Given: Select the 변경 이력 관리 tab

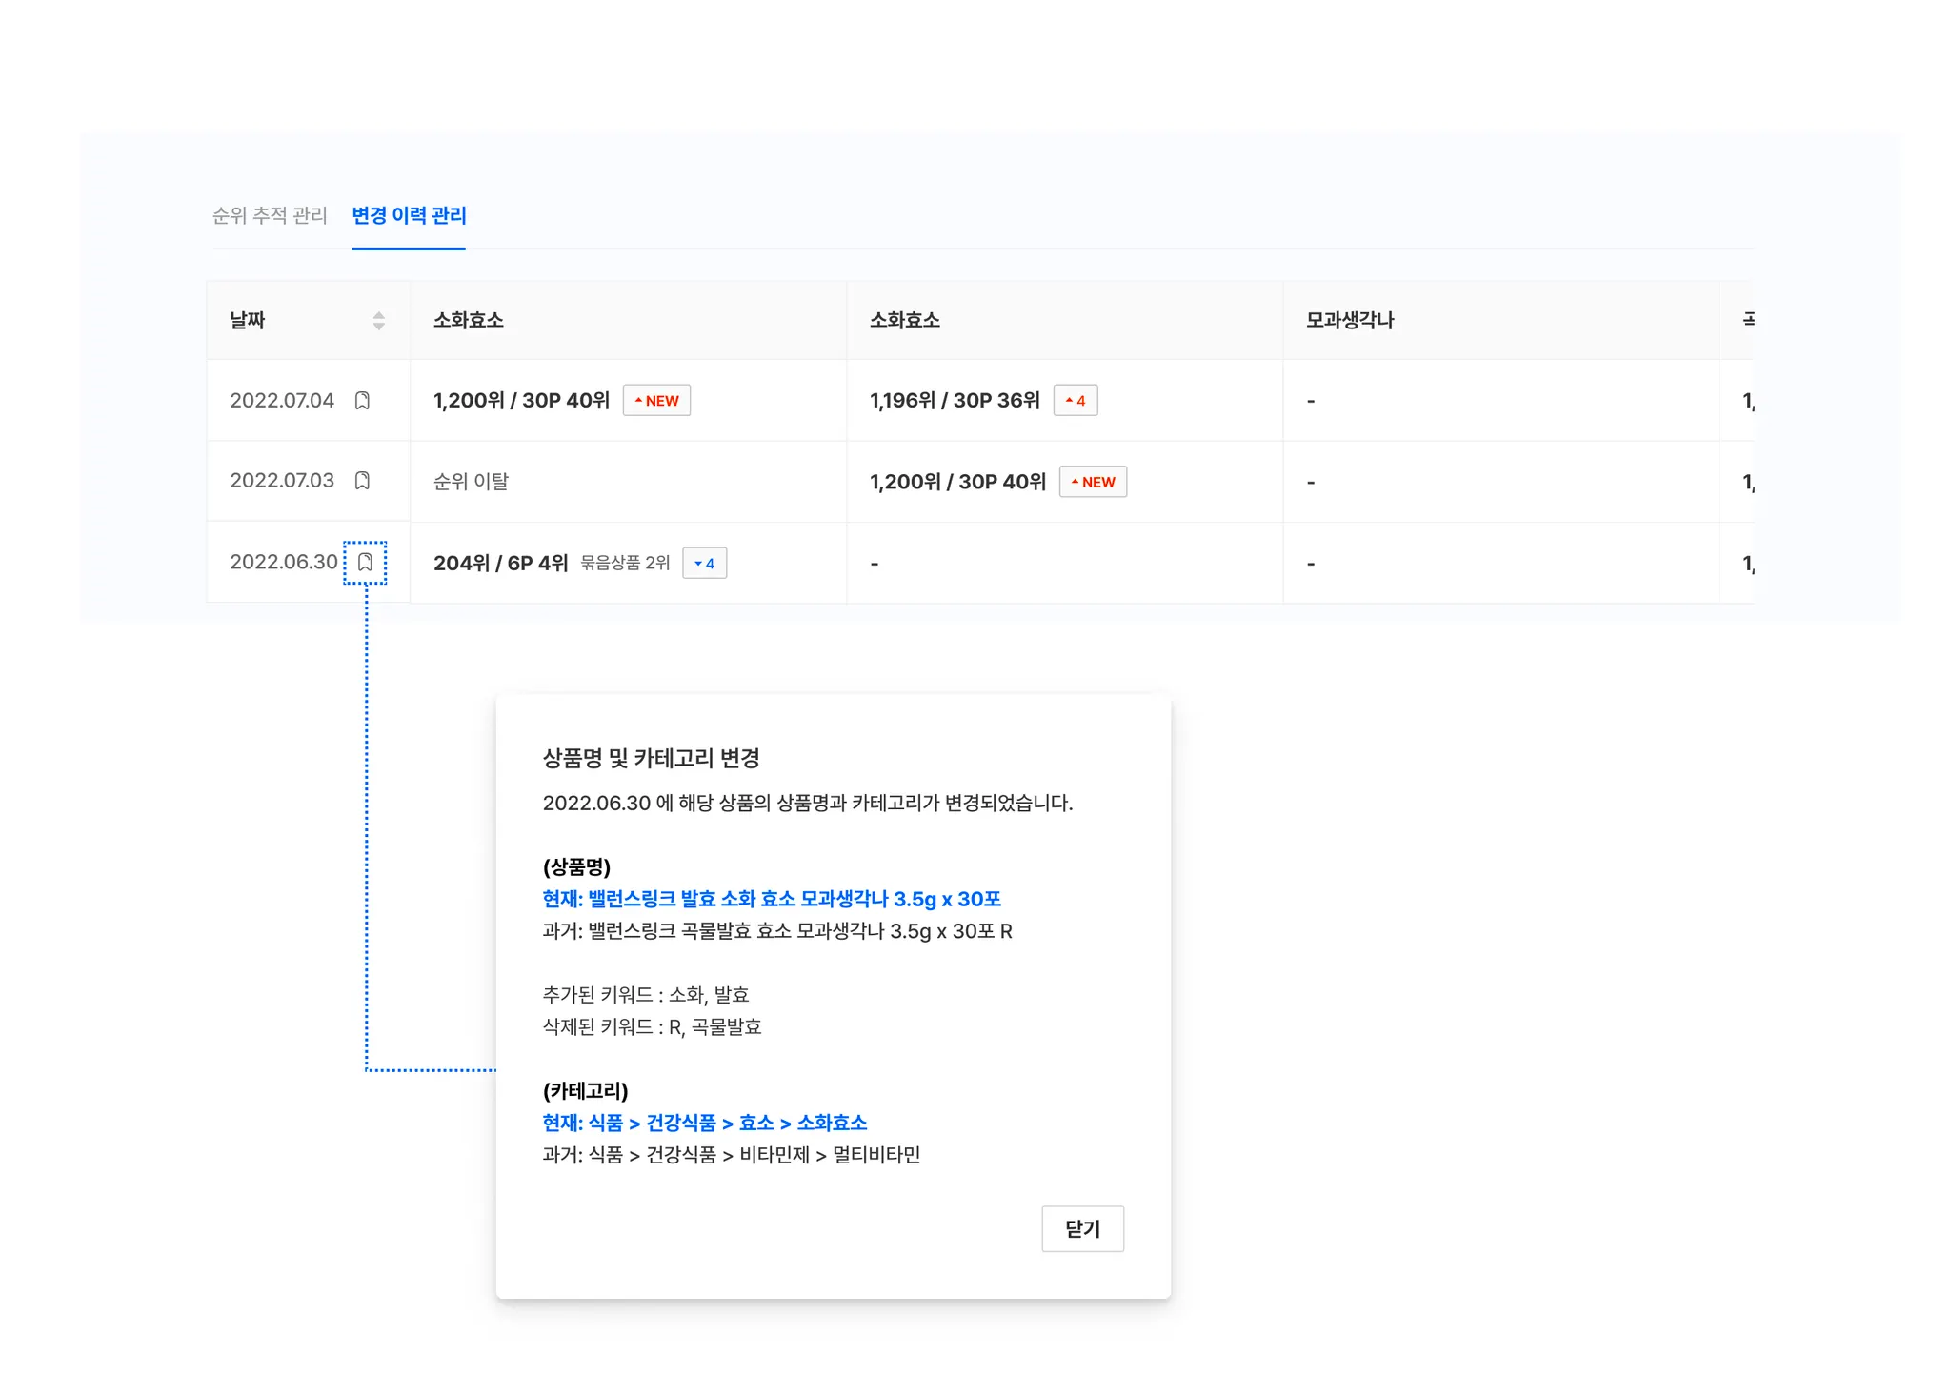Looking at the screenshot, I should click(409, 216).
